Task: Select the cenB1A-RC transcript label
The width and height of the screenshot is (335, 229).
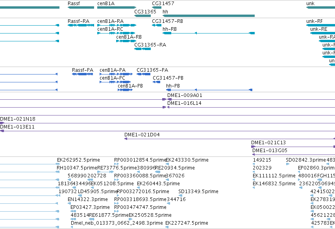Action: [x=110, y=29]
